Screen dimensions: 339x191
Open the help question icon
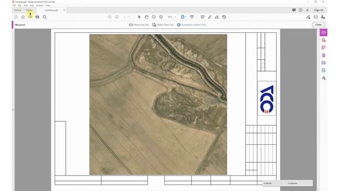pos(300,10)
